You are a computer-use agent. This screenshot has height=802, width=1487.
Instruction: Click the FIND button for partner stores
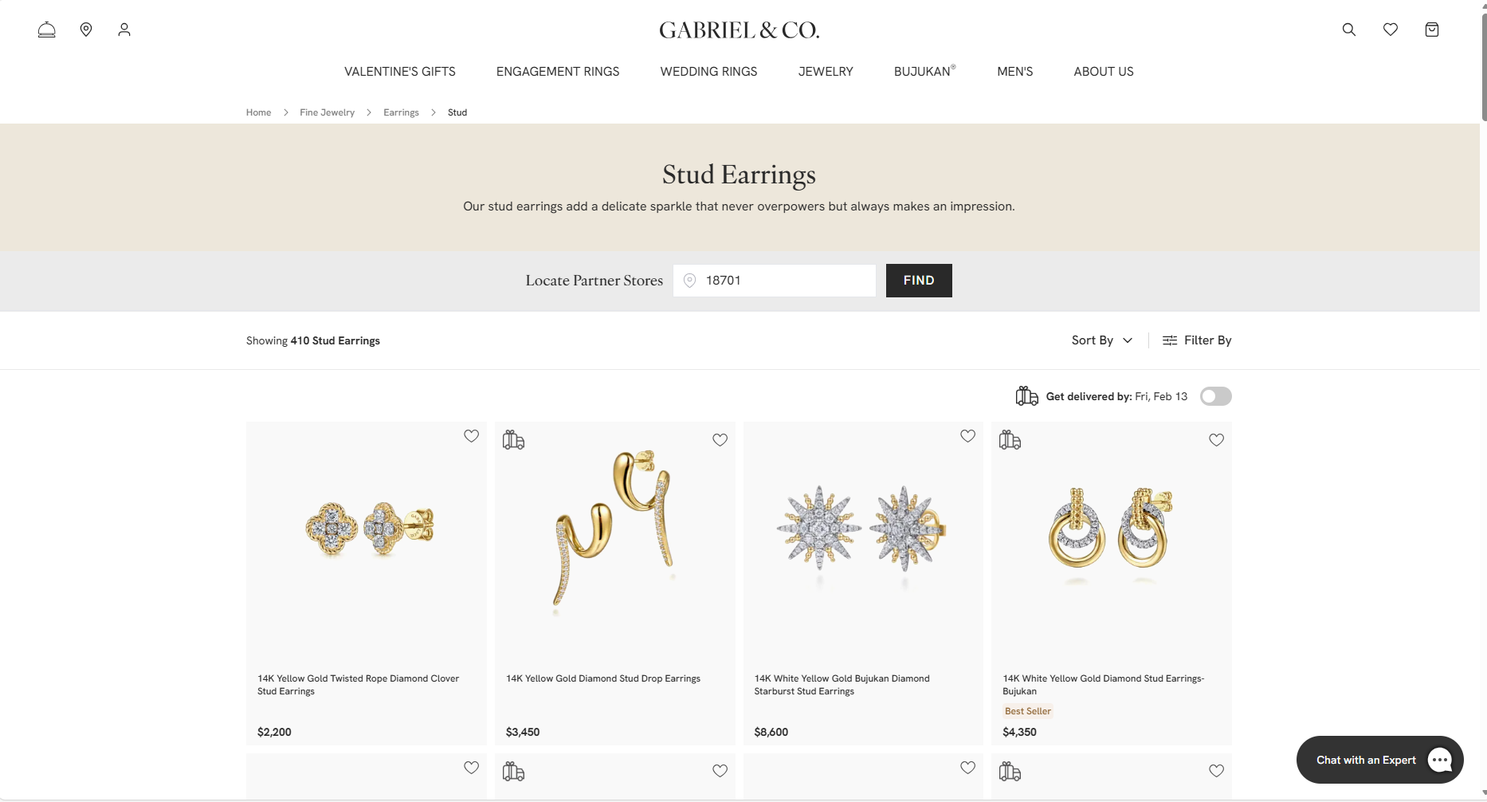pos(918,281)
